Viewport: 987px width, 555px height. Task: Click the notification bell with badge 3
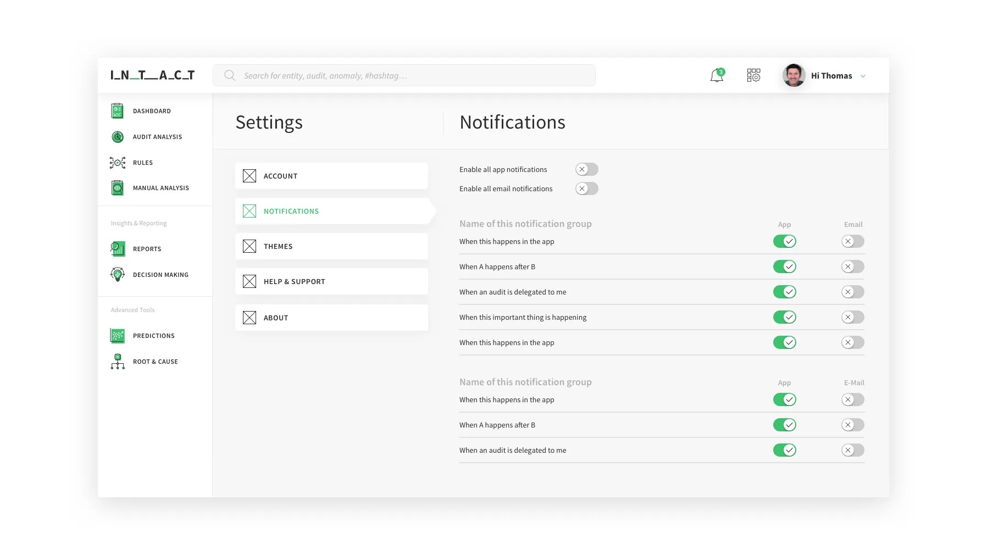[716, 75]
